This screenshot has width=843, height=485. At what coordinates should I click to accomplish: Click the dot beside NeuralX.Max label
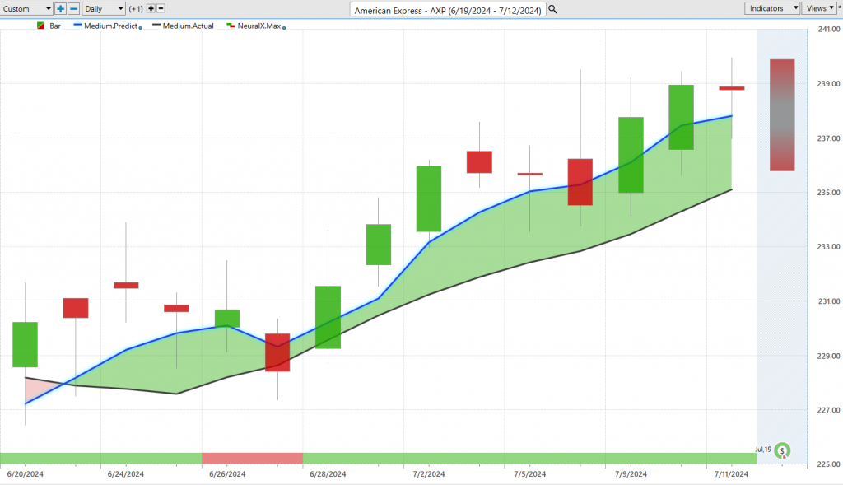pos(284,27)
